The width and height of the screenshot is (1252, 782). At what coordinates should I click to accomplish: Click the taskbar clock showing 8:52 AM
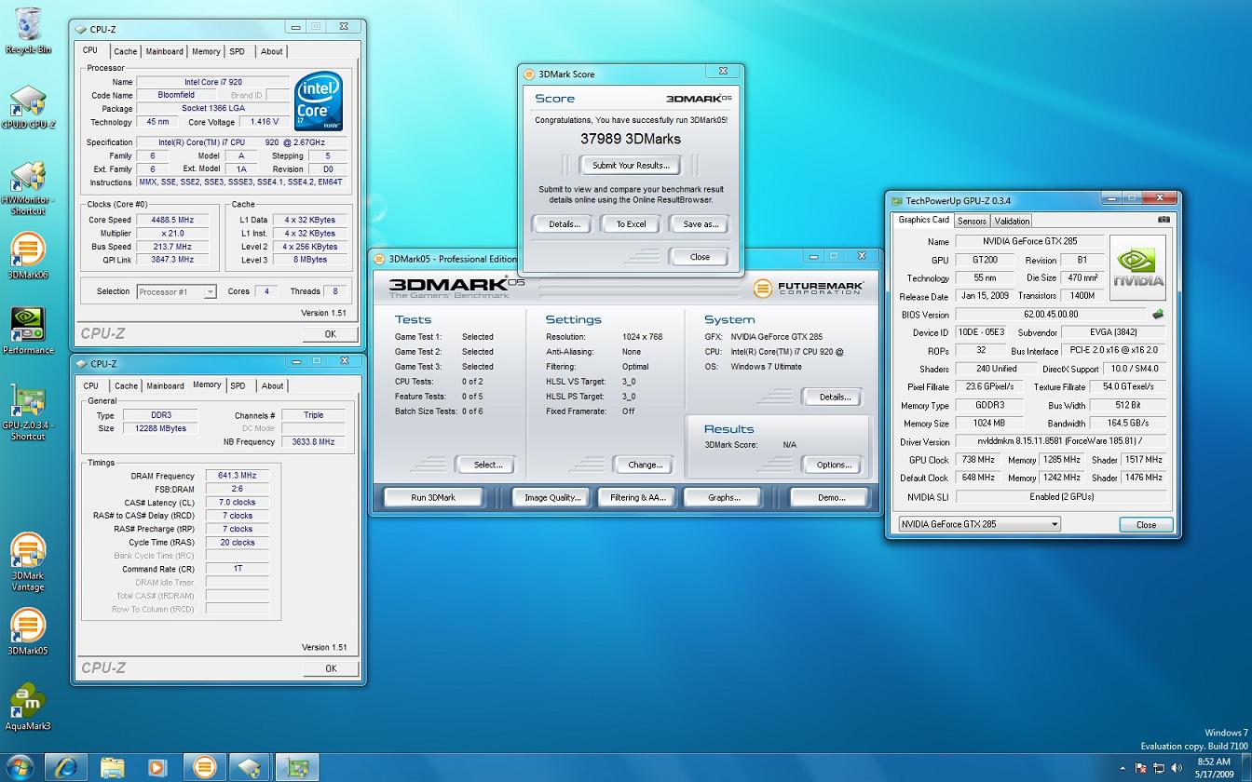(x=1213, y=762)
